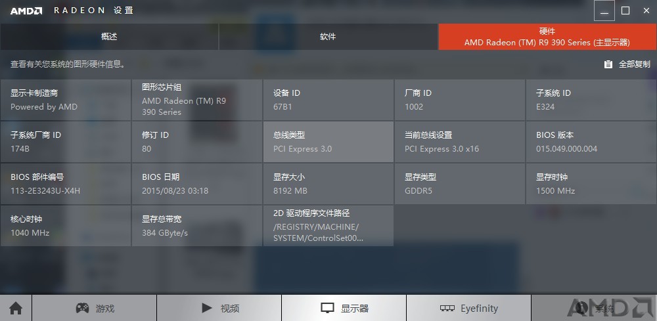The height and width of the screenshot is (321, 657).
Task: Open the Eyefinity section
Action: tap(468, 309)
